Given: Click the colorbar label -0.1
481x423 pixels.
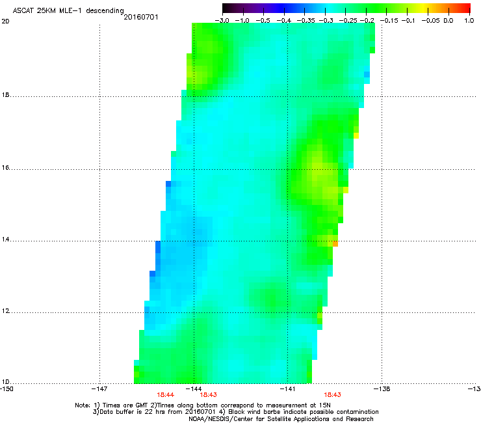Looking at the screenshot, I should coord(408,21).
